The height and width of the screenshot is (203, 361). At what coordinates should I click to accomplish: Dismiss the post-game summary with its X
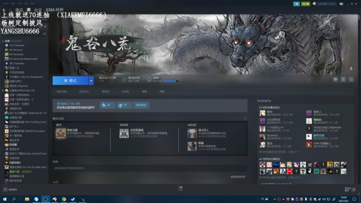245,118
